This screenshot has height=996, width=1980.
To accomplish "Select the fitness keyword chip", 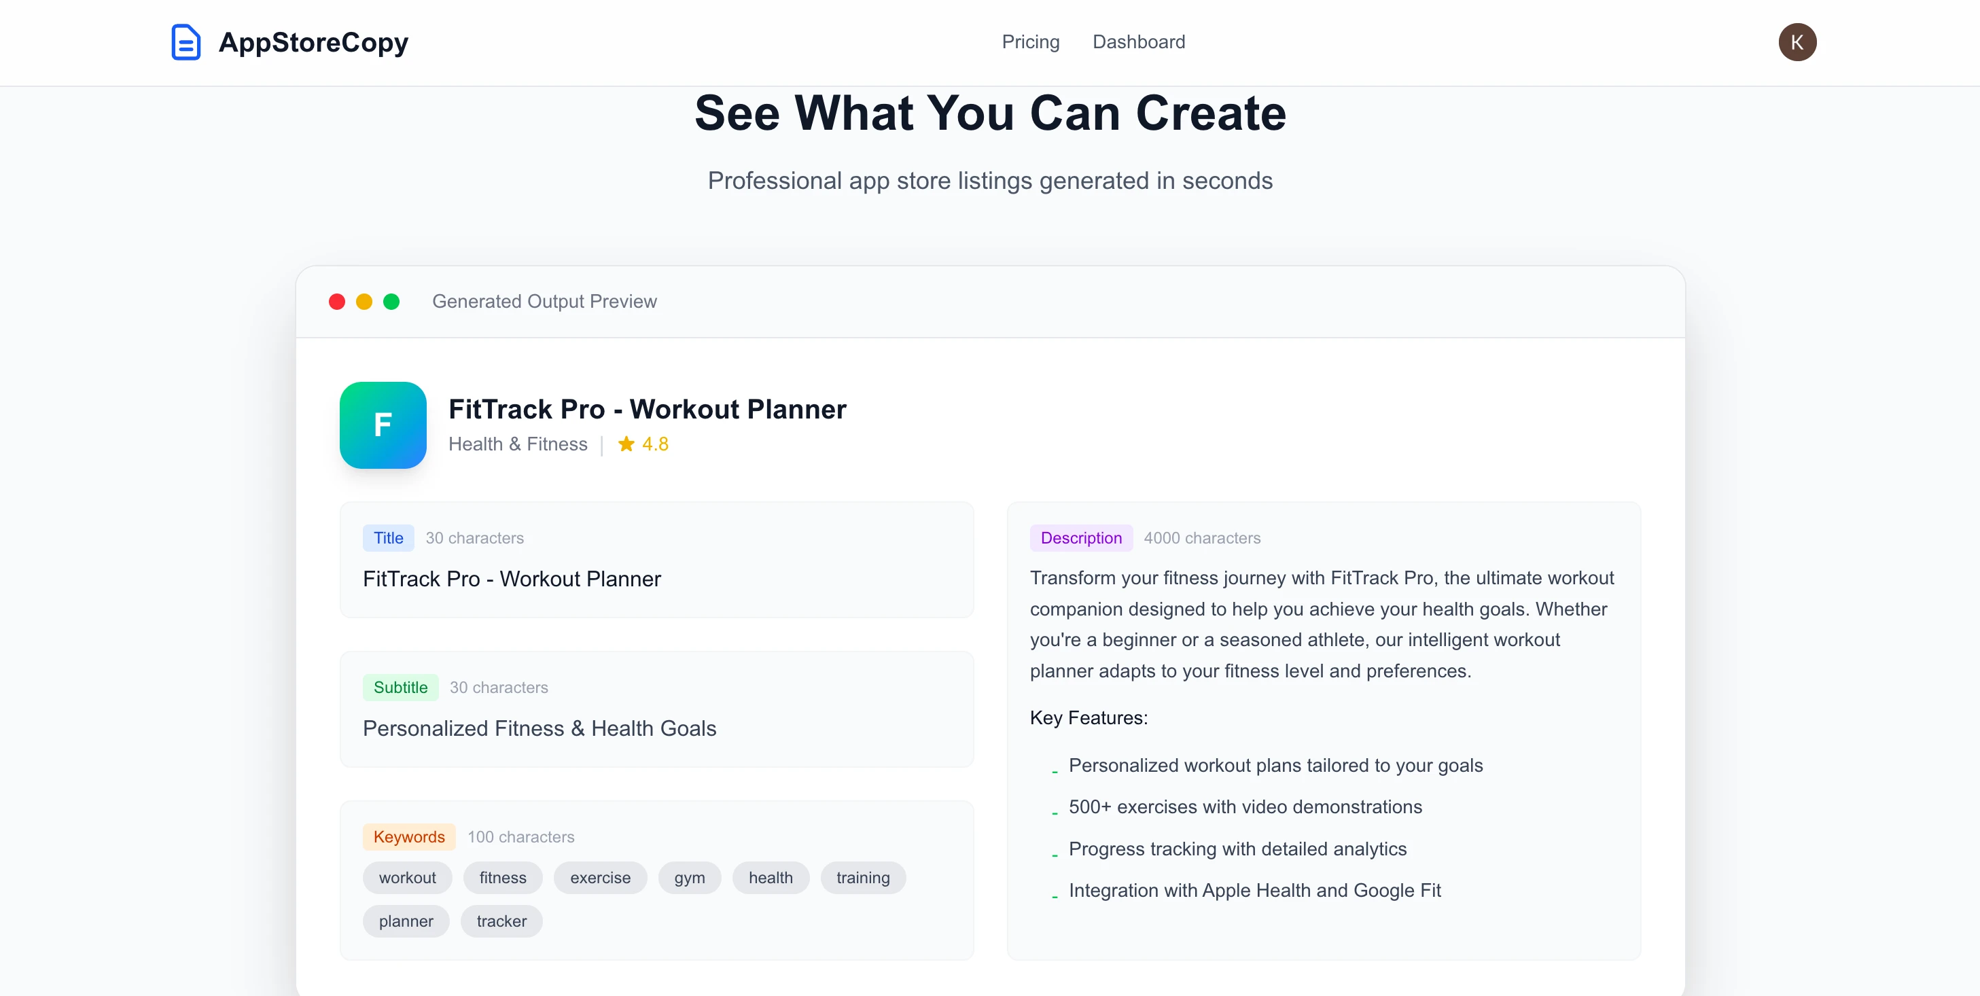I will click(503, 878).
